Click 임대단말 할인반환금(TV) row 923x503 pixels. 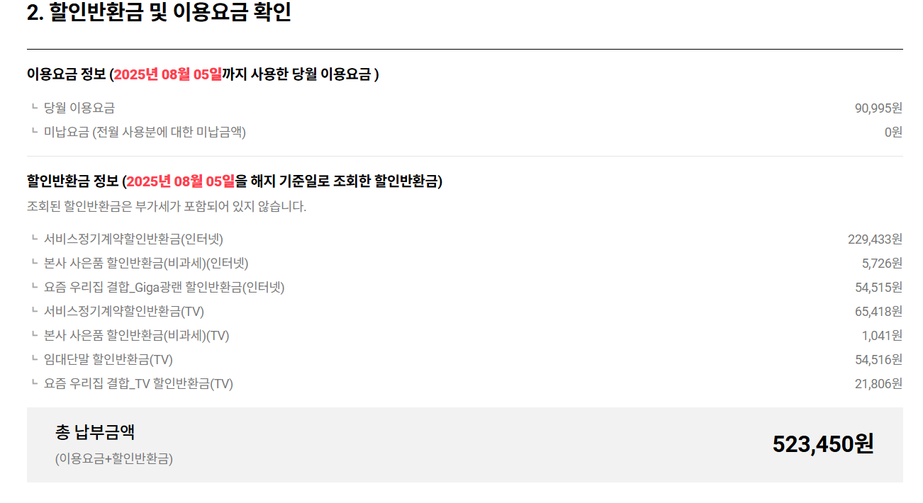[465, 359]
